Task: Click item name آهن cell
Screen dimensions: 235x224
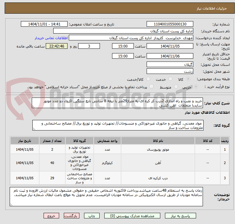Action: (x=158, y=163)
